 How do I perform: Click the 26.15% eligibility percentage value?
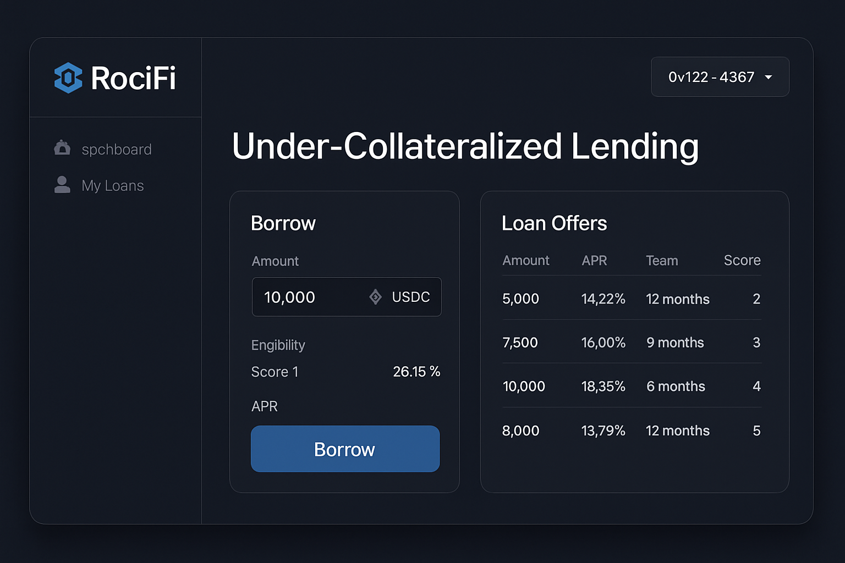point(417,372)
